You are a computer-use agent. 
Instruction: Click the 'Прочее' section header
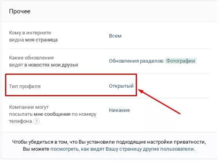20,11
